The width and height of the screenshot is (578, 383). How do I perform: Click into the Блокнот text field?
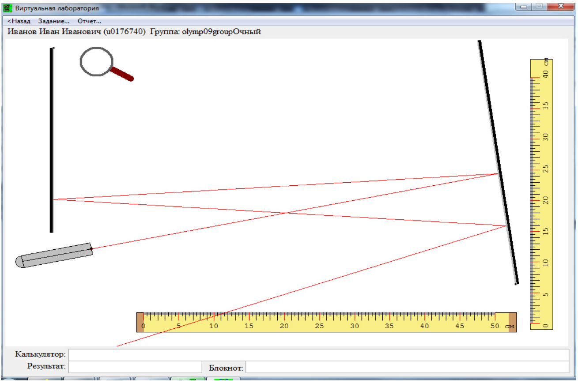pos(407,367)
